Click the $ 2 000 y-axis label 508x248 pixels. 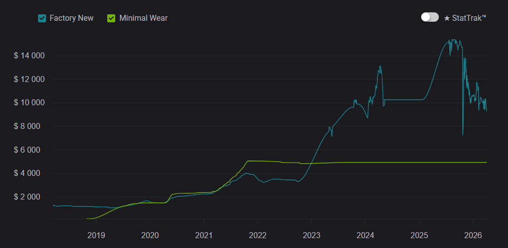[x=31, y=197]
